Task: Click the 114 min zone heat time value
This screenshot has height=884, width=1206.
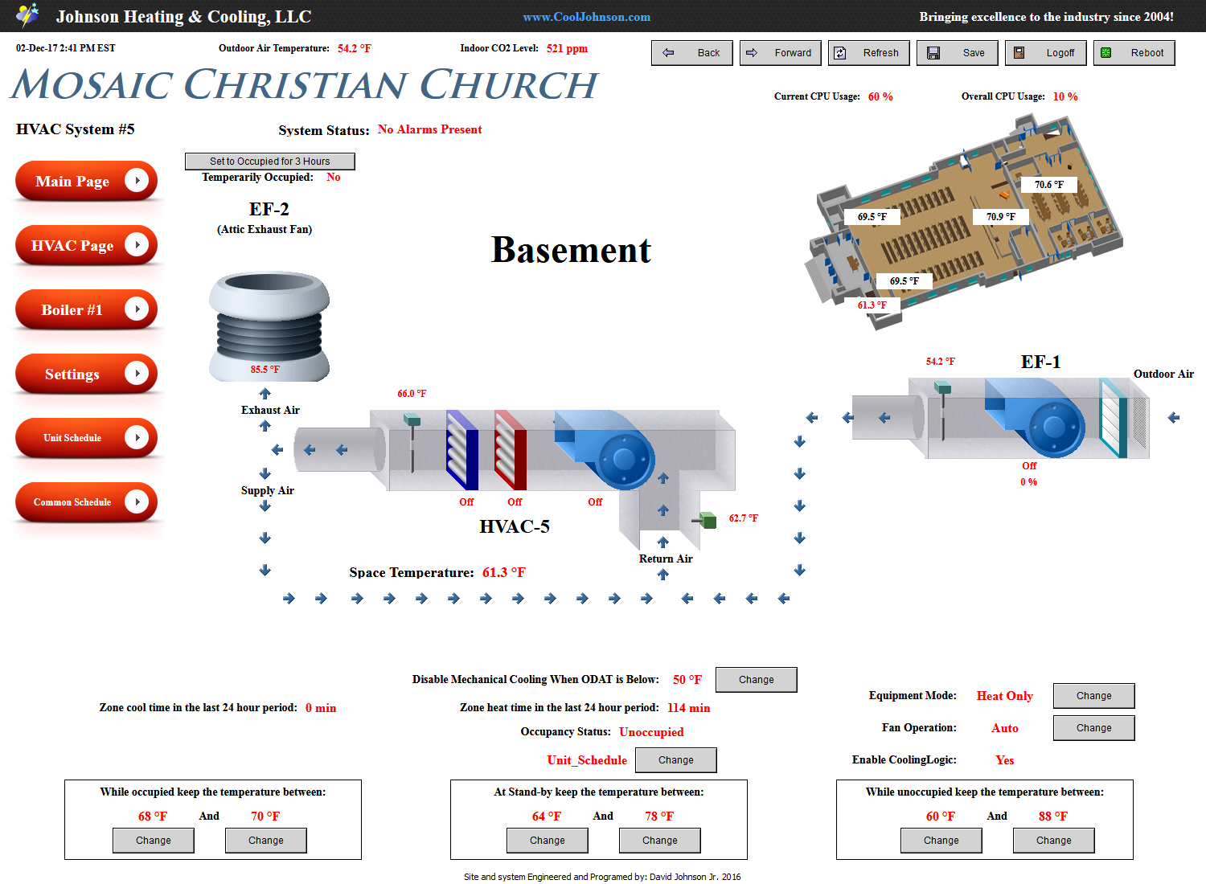Action: click(688, 708)
